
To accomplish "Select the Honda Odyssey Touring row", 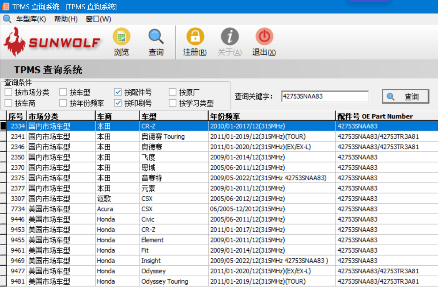I will tap(164, 281).
